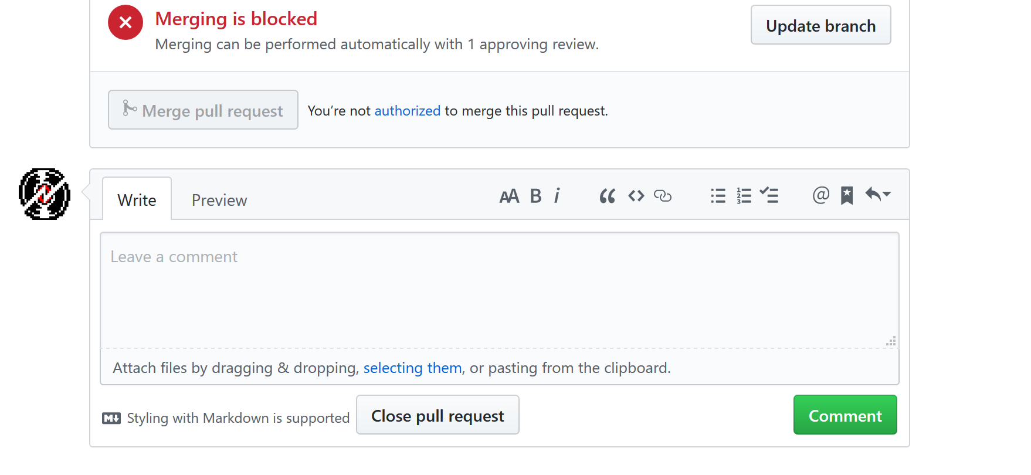Image resolution: width=1031 pixels, height=475 pixels.
Task: Toggle bold text formatting
Action: pos(535,196)
